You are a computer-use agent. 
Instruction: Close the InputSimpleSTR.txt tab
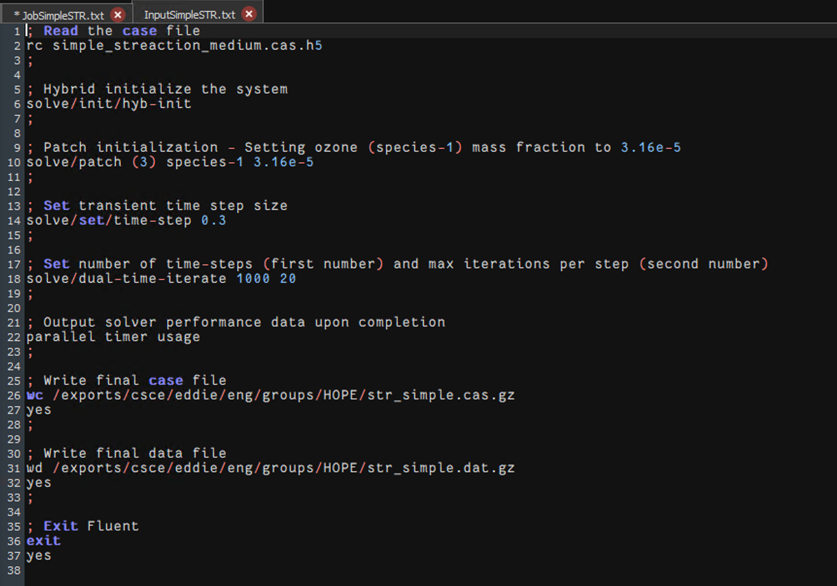pos(249,14)
